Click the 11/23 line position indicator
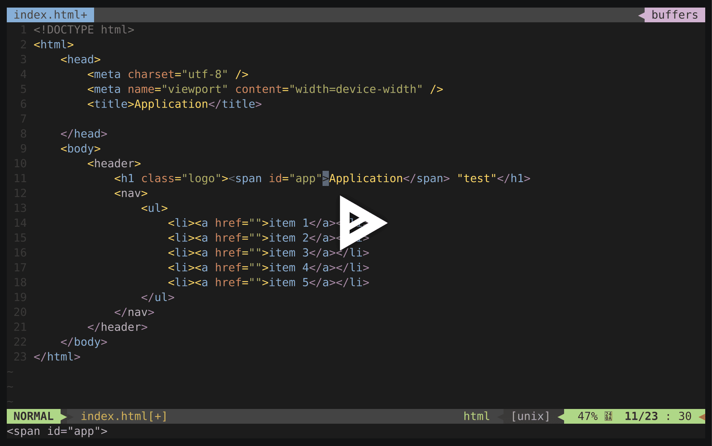Image resolution: width=712 pixels, height=446 pixels. 641,416
